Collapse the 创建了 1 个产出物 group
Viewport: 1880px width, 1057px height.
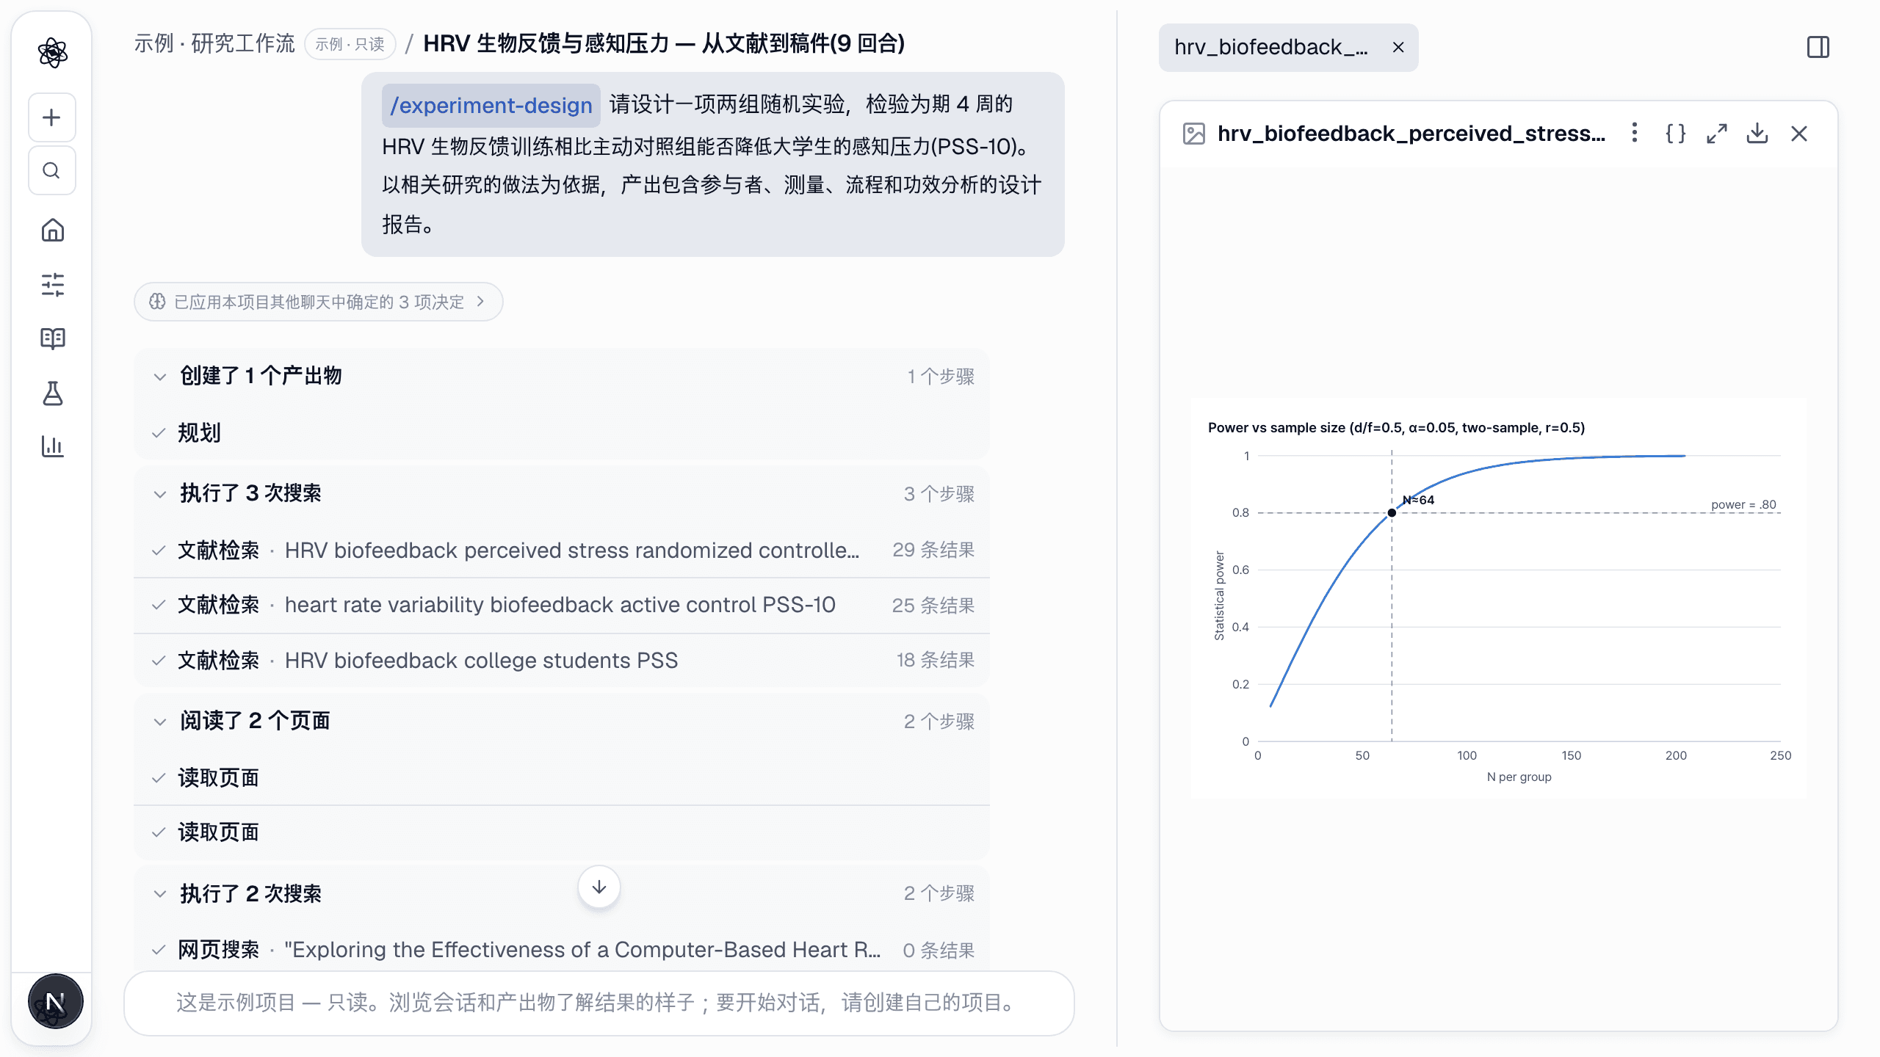562,377
